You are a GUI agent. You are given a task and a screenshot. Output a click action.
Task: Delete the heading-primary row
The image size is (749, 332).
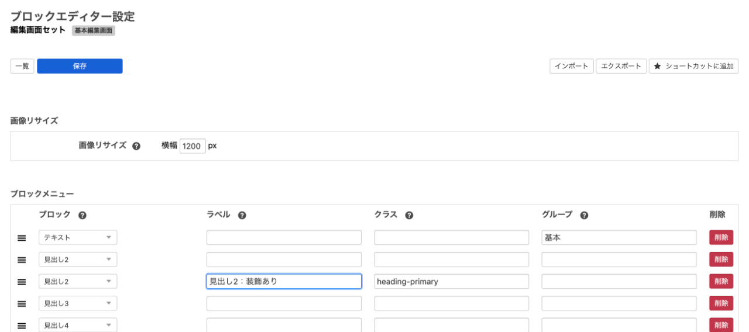point(721,281)
